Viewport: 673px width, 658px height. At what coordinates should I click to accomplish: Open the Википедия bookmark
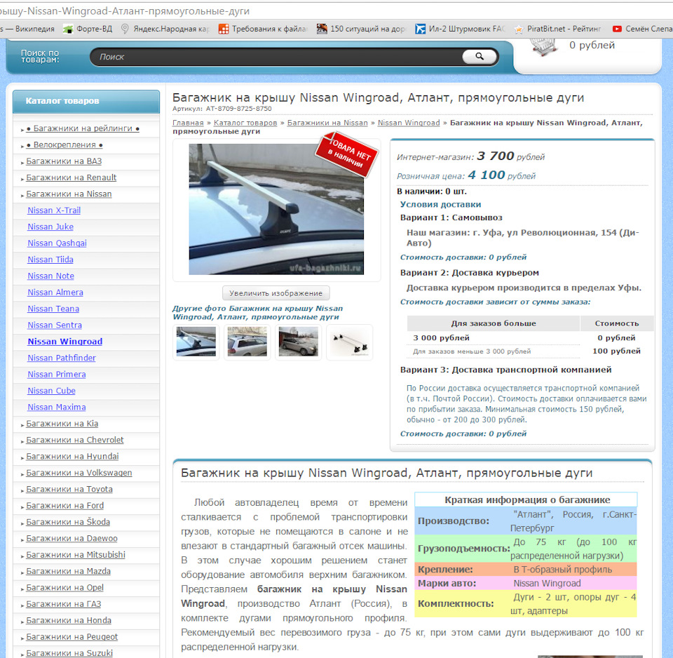(x=27, y=29)
